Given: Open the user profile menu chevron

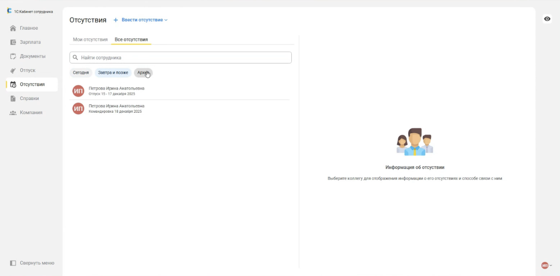Looking at the screenshot, I should (x=551, y=266).
